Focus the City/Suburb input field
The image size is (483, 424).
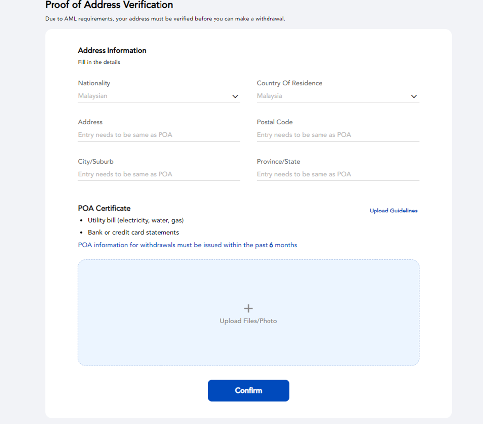tap(159, 174)
